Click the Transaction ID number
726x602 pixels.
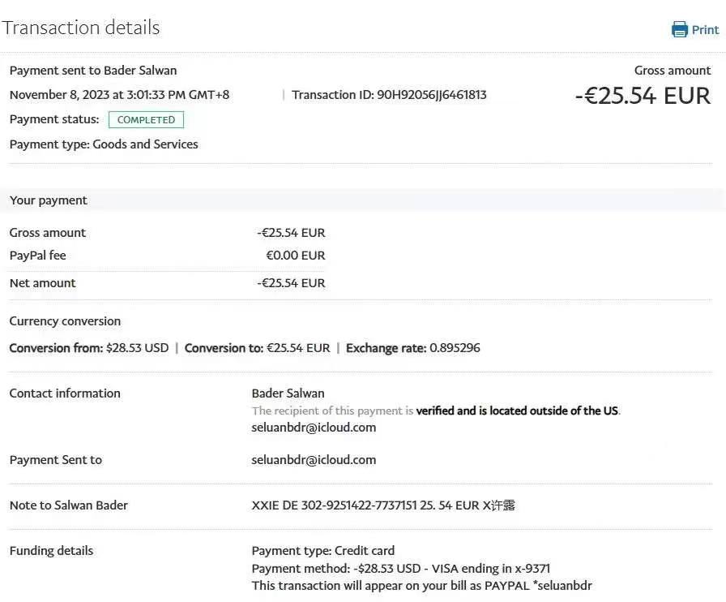click(431, 95)
